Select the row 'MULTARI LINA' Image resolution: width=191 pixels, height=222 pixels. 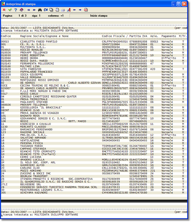click(x=94, y=67)
